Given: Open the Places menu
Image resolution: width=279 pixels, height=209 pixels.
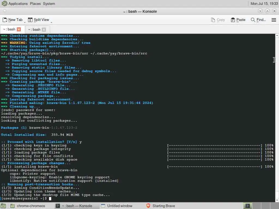Looking at the screenshot, I should click(x=35, y=4).
